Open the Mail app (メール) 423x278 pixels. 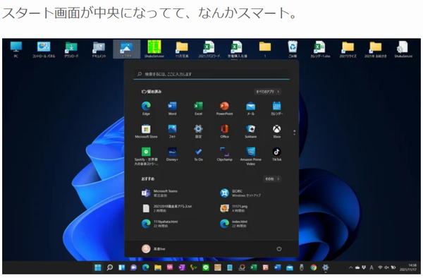[x=250, y=108]
